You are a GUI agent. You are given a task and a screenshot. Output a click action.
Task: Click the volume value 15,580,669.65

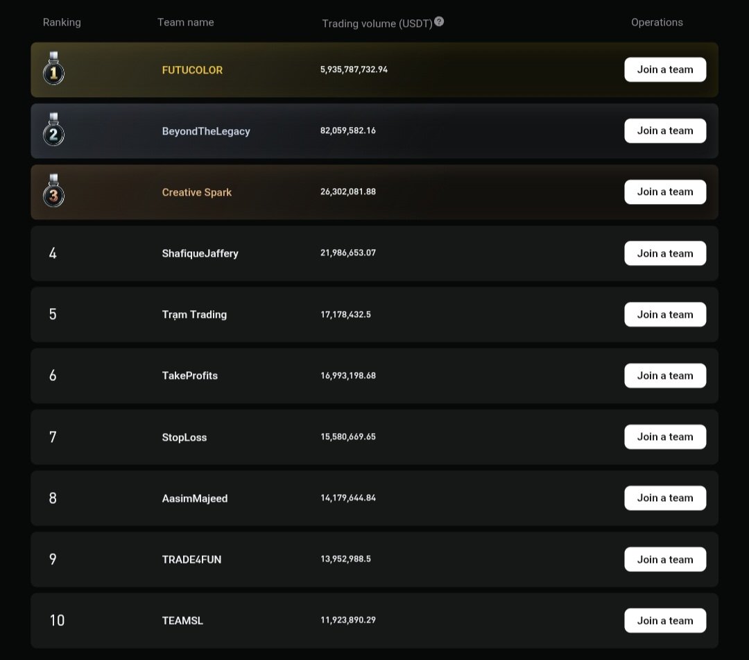tap(347, 437)
